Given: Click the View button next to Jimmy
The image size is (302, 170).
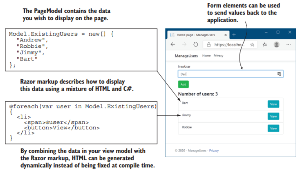Looking at the screenshot, I should click(273, 116).
